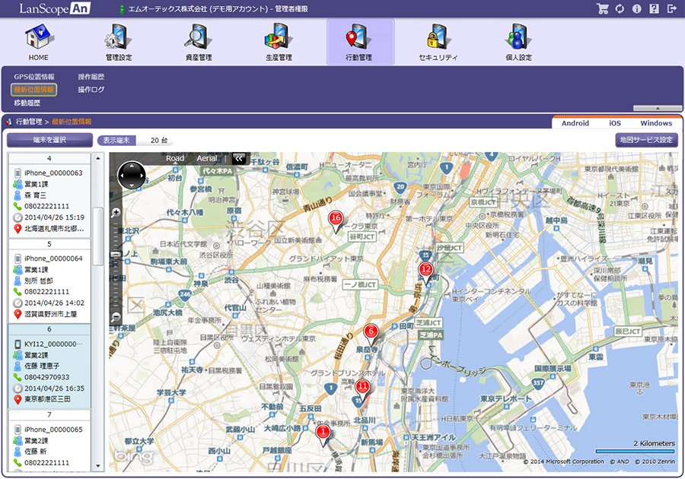The height and width of the screenshot is (479, 685).
Task: Click the address 北海道札幌市北郷…
Action: point(54,229)
